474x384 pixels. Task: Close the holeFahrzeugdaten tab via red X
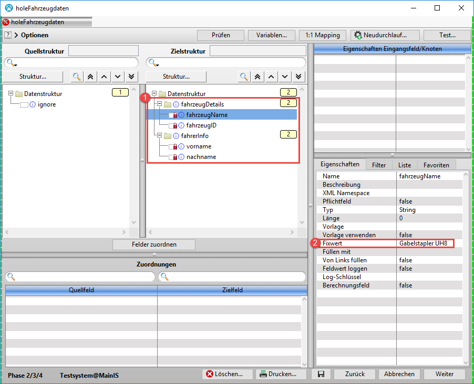6,22
